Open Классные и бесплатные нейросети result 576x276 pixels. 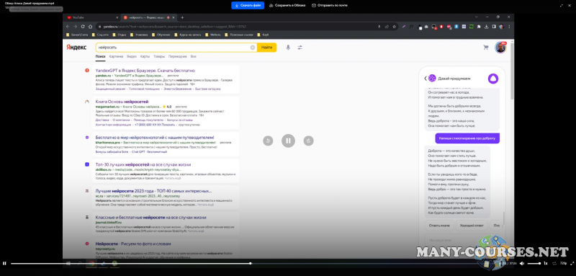click(x=150, y=217)
